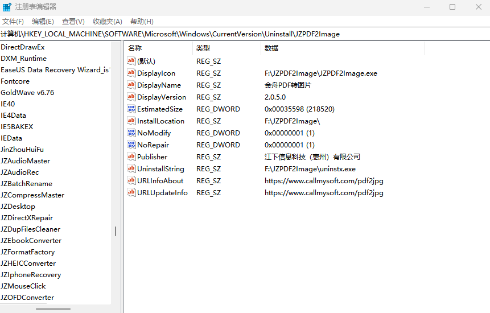This screenshot has width=490, height=313.
Task: Click the data F:\JZPDF2Image\JZPDF2Image.exe
Action: [x=321, y=73]
